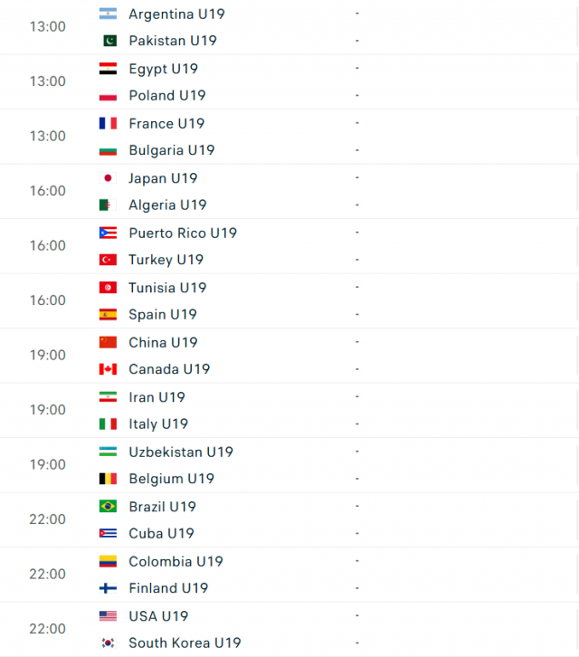Open the France U19 team link
Screen dimensions: 579x657
(x=166, y=124)
